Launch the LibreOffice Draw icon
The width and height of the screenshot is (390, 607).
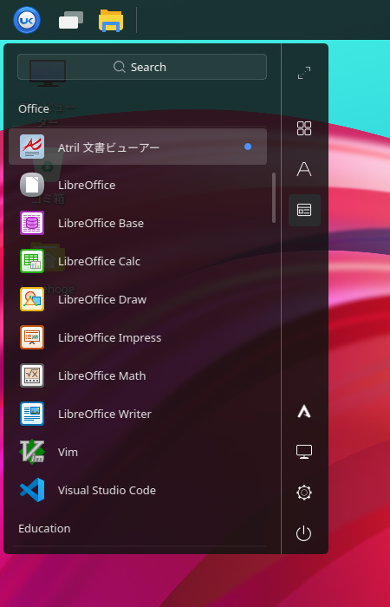click(x=32, y=299)
